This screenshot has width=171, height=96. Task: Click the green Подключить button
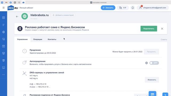[149, 29]
